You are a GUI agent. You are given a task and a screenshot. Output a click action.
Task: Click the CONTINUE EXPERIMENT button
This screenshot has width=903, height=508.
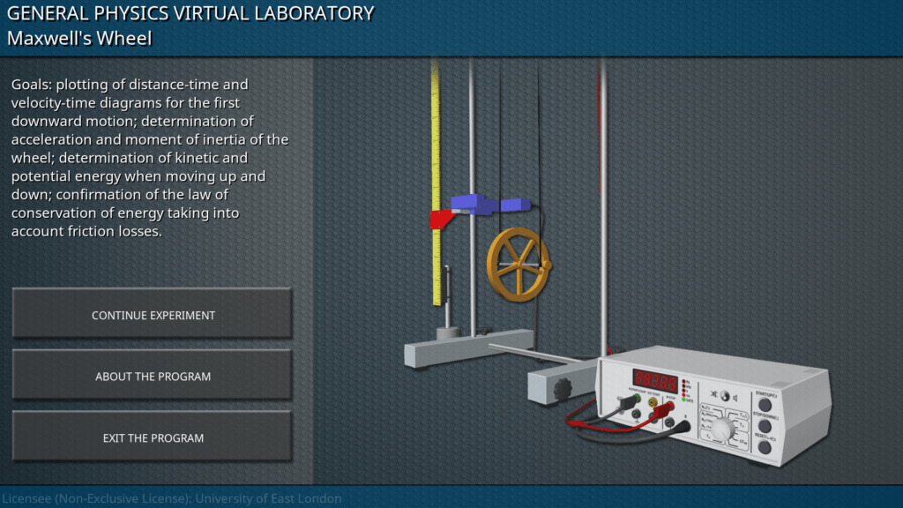[153, 315]
